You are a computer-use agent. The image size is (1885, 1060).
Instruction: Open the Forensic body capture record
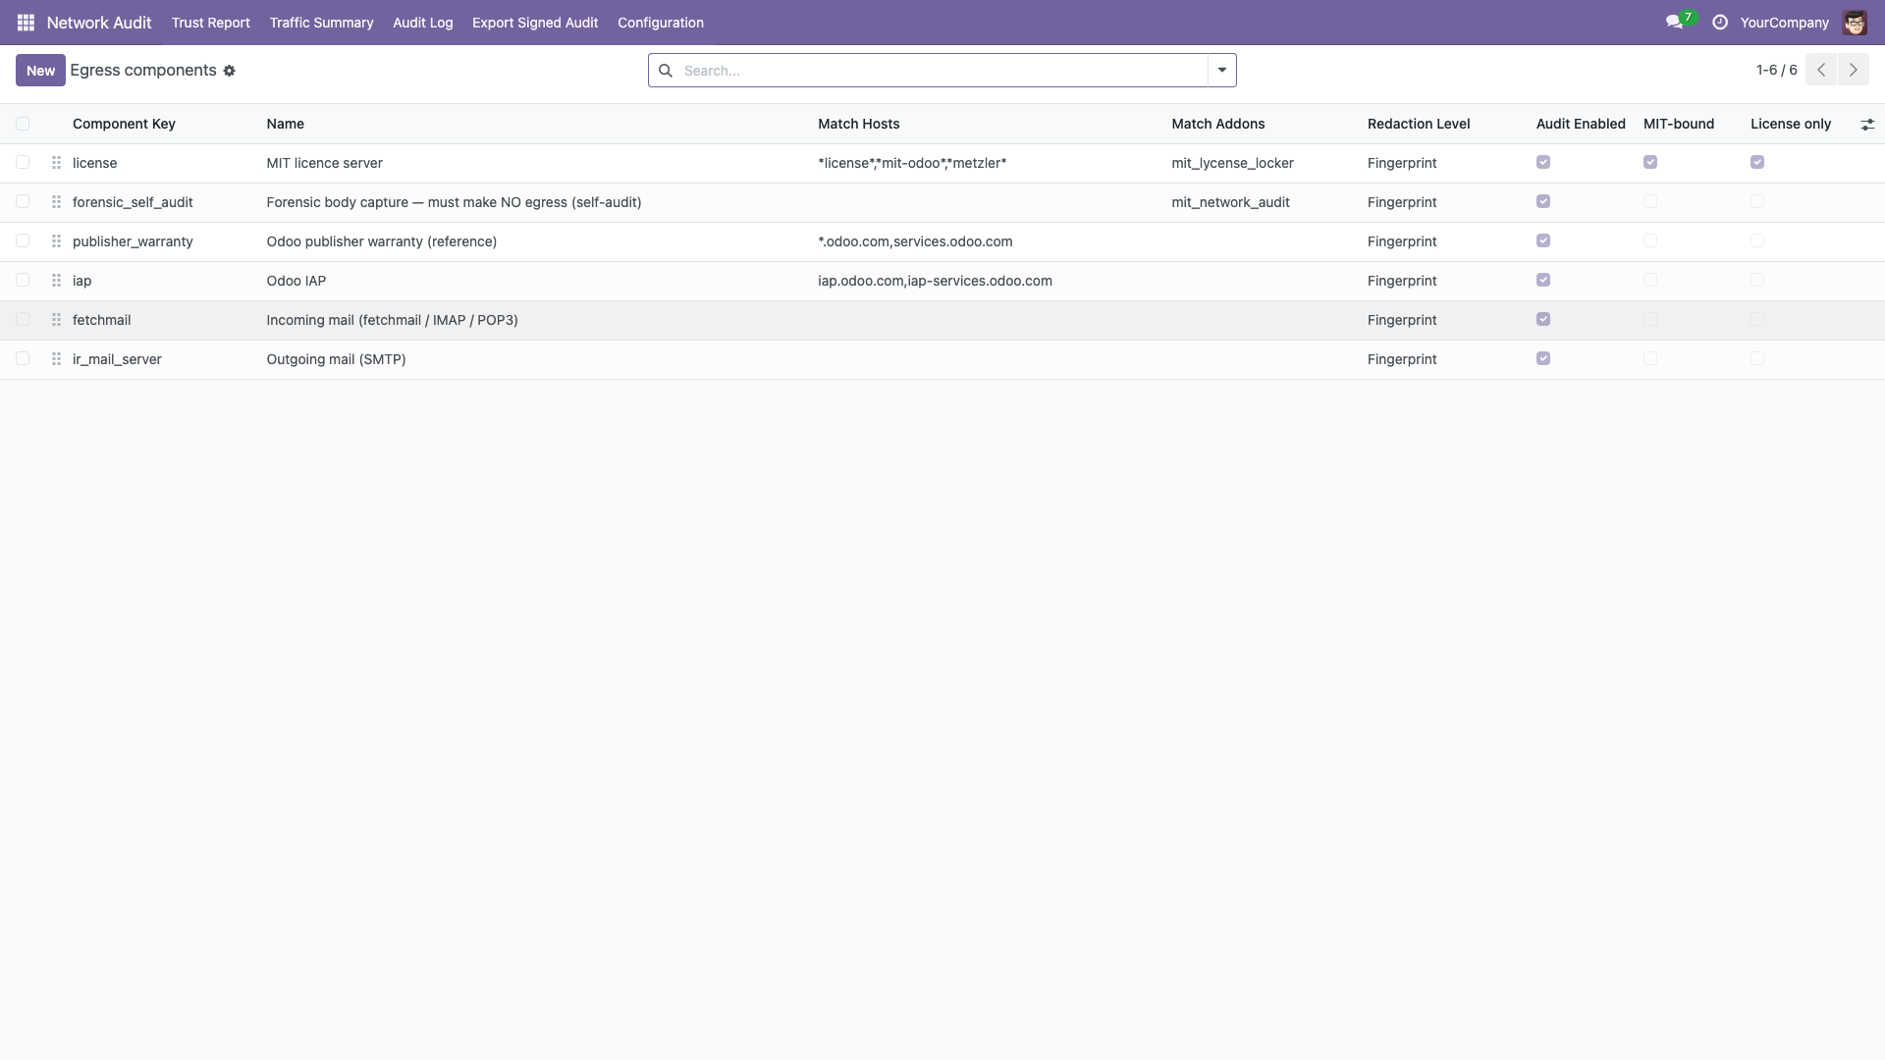454,202
